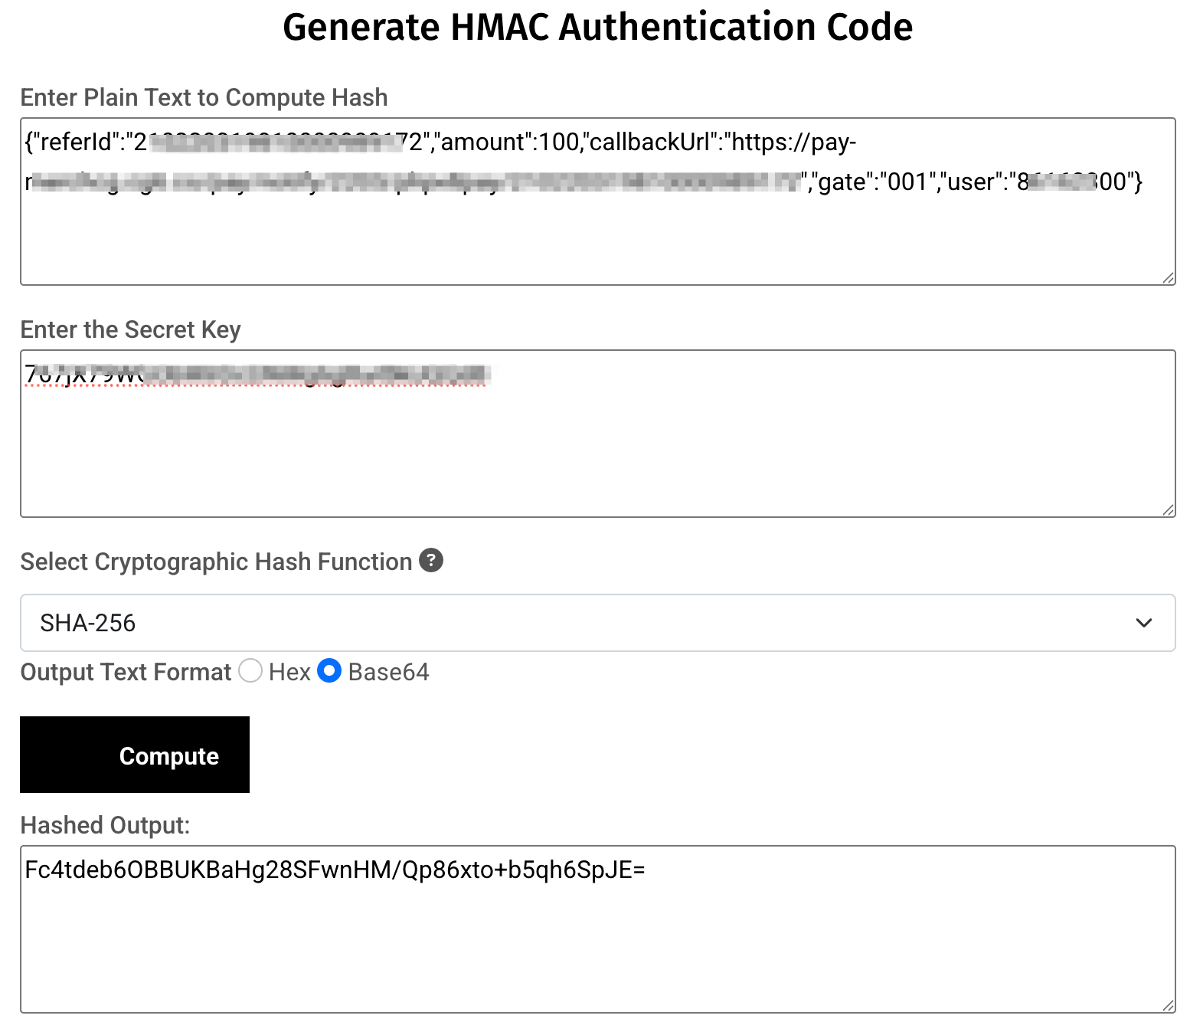Click the "Select Cryptographic Hash Function" label
This screenshot has width=1190, height=1022.
click(216, 562)
